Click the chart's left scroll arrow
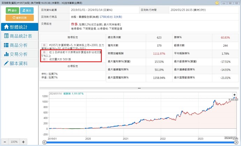 coord(44,142)
